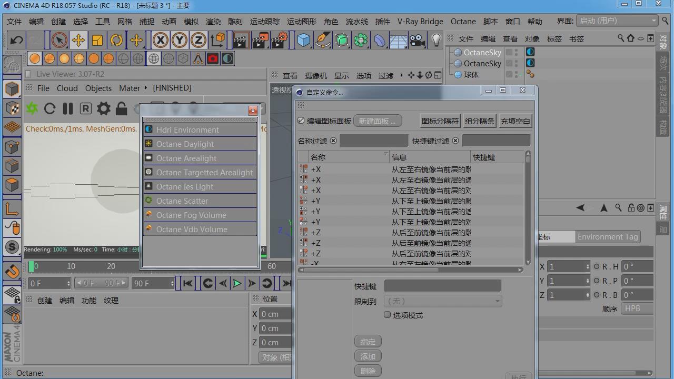The image size is (674, 379).
Task: Toggle R.H keyframe radio dot
Action: pyautogui.click(x=597, y=266)
